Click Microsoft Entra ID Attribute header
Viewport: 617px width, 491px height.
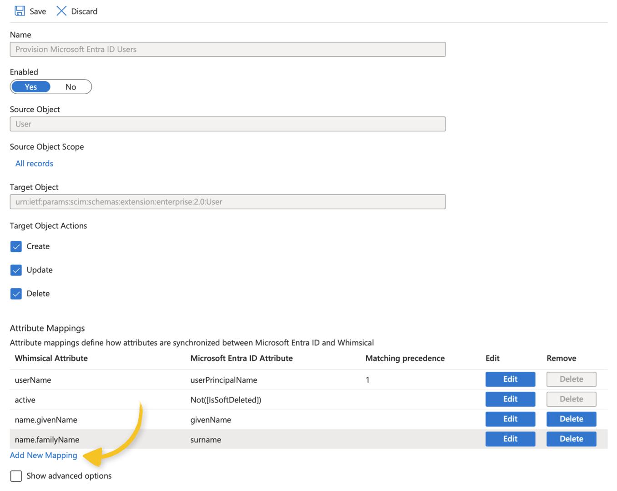(x=241, y=358)
